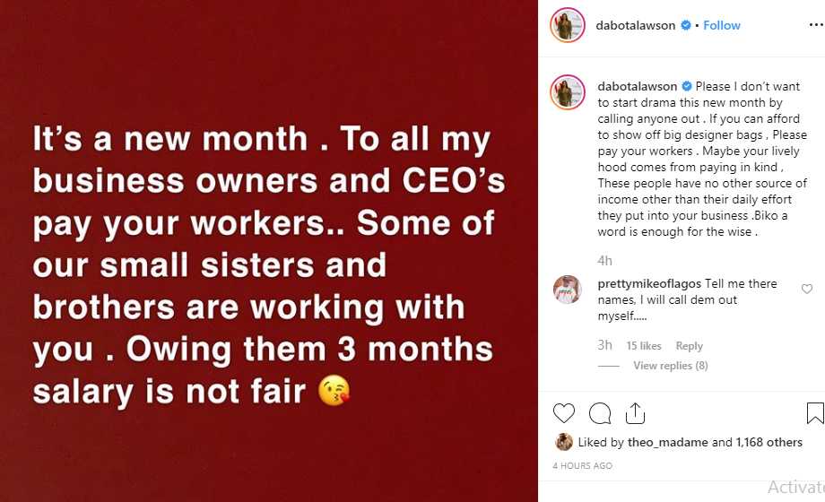Image resolution: width=825 pixels, height=502 pixels.
Task: Show the comment's 15 likes list
Action: 644,346
